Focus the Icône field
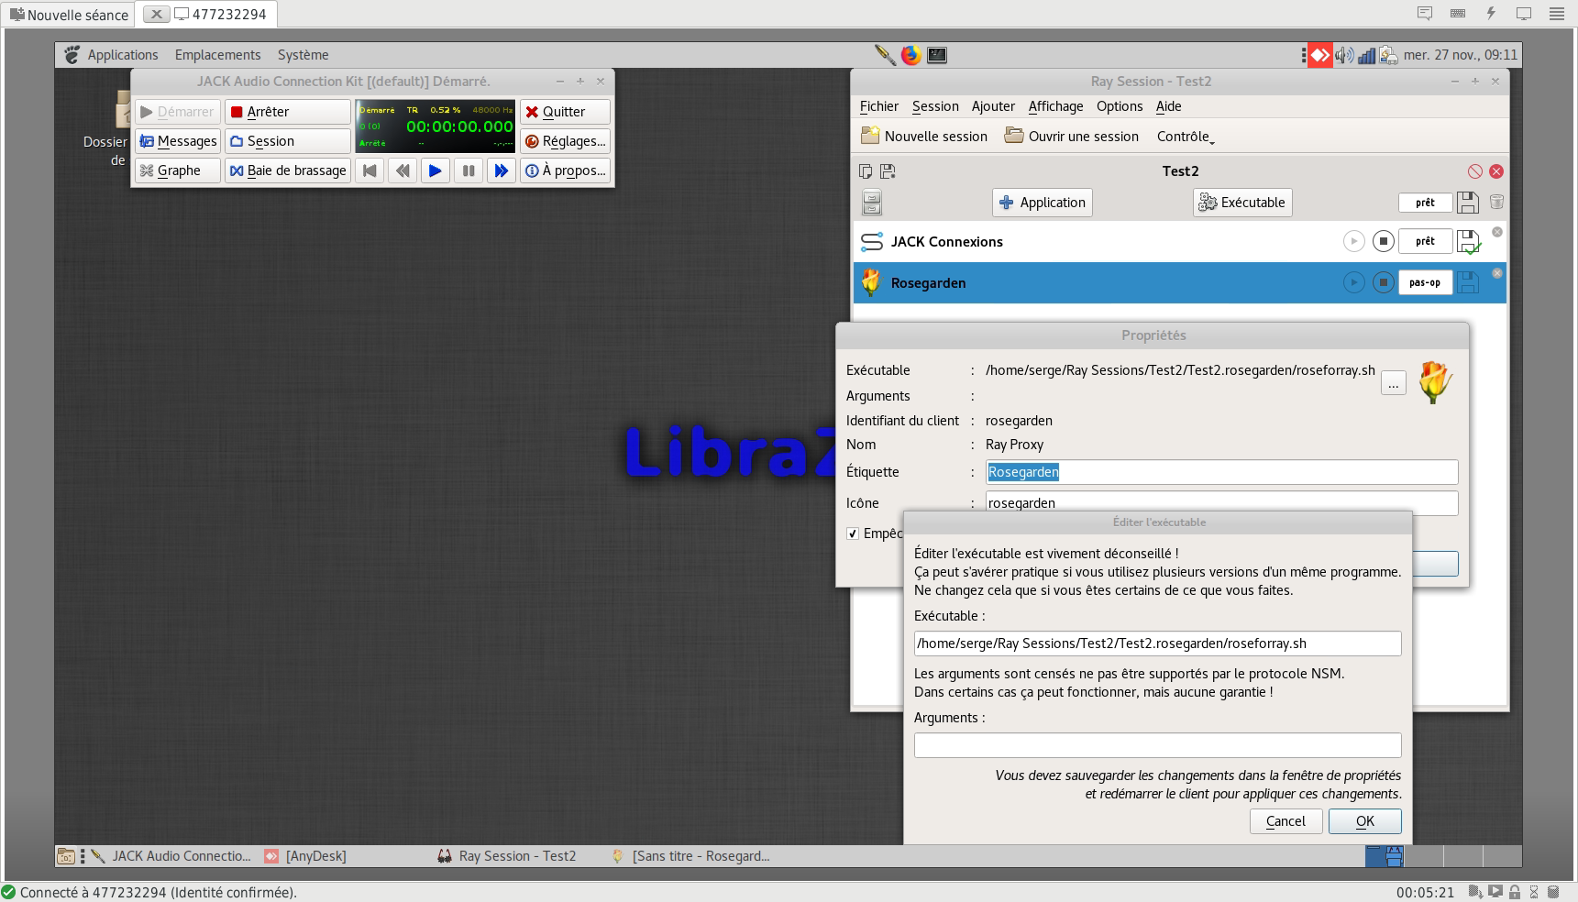Screen dimensions: 1578x902 point(1222,502)
